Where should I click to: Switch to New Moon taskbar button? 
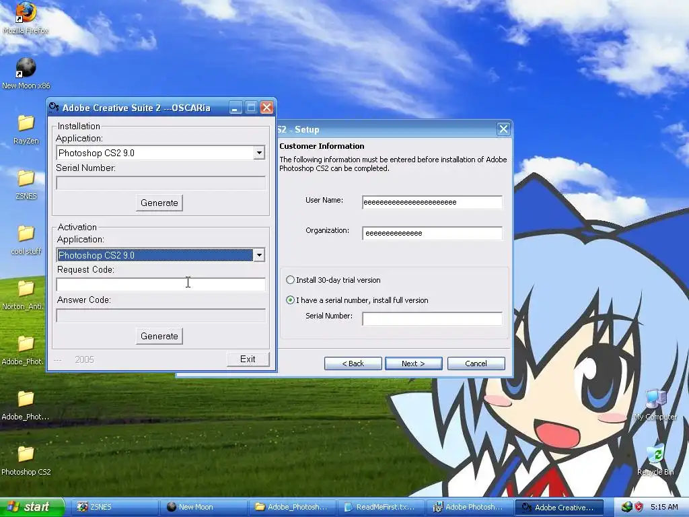pos(203,508)
